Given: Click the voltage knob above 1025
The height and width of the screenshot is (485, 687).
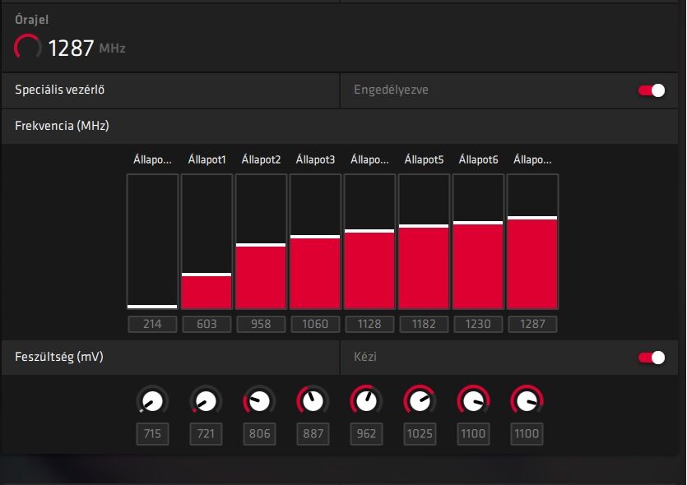Looking at the screenshot, I should pos(420,400).
